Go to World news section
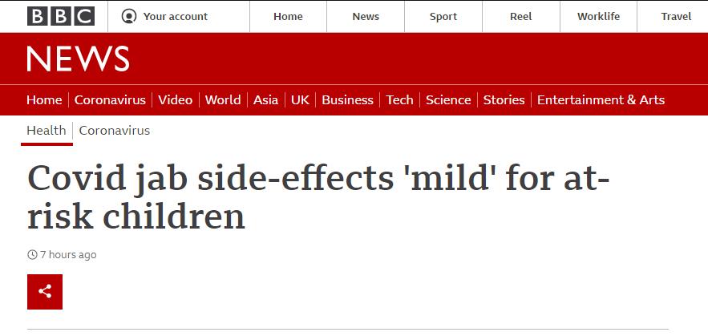This screenshot has height=336, width=708. click(223, 100)
